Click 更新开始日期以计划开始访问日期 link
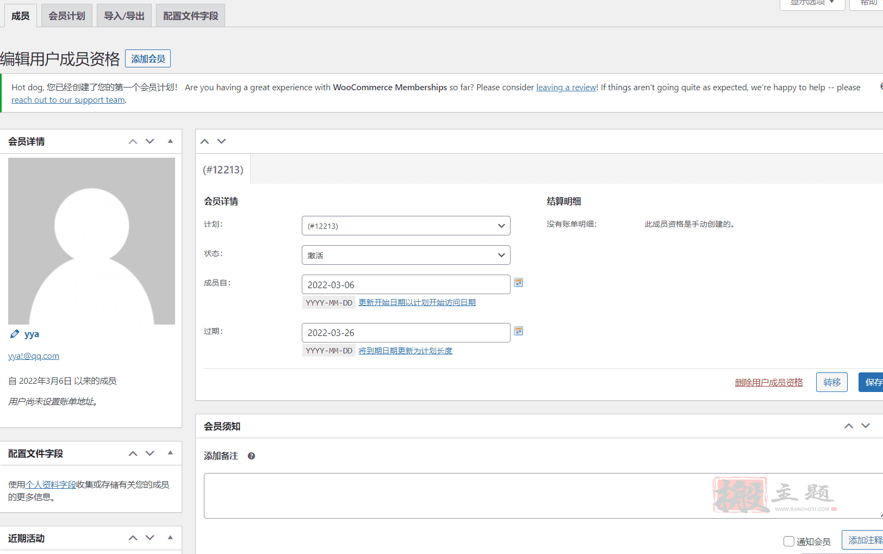 click(417, 302)
